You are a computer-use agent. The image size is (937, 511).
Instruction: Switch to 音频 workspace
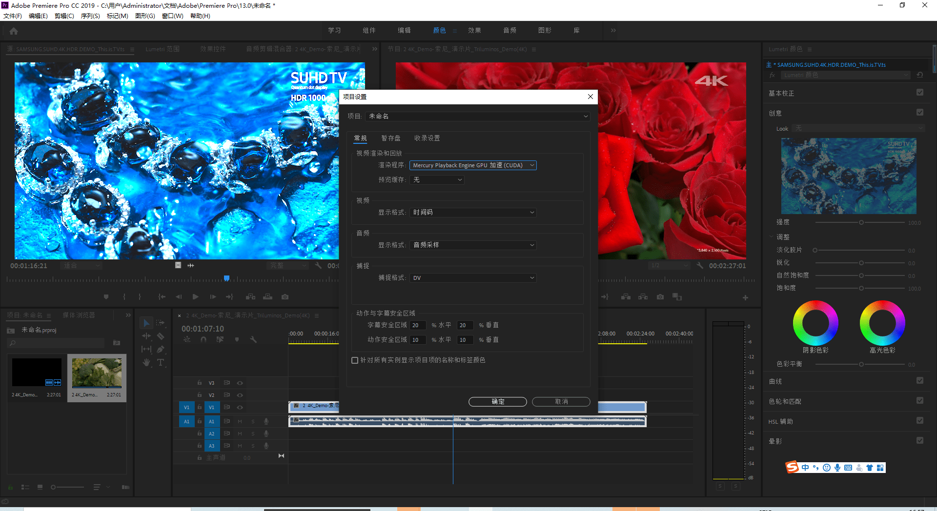(509, 30)
